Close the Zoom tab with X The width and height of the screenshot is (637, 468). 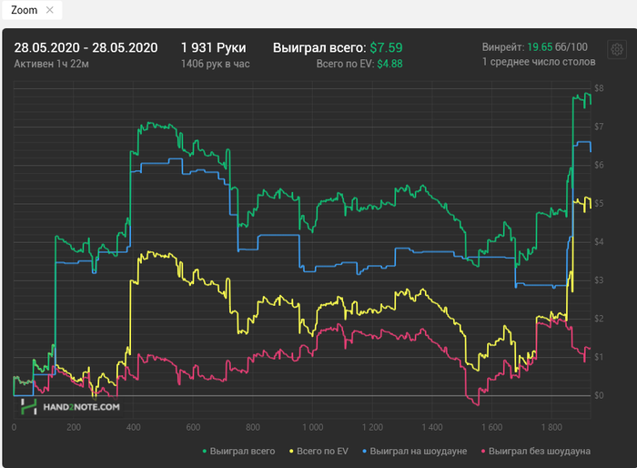coord(49,10)
